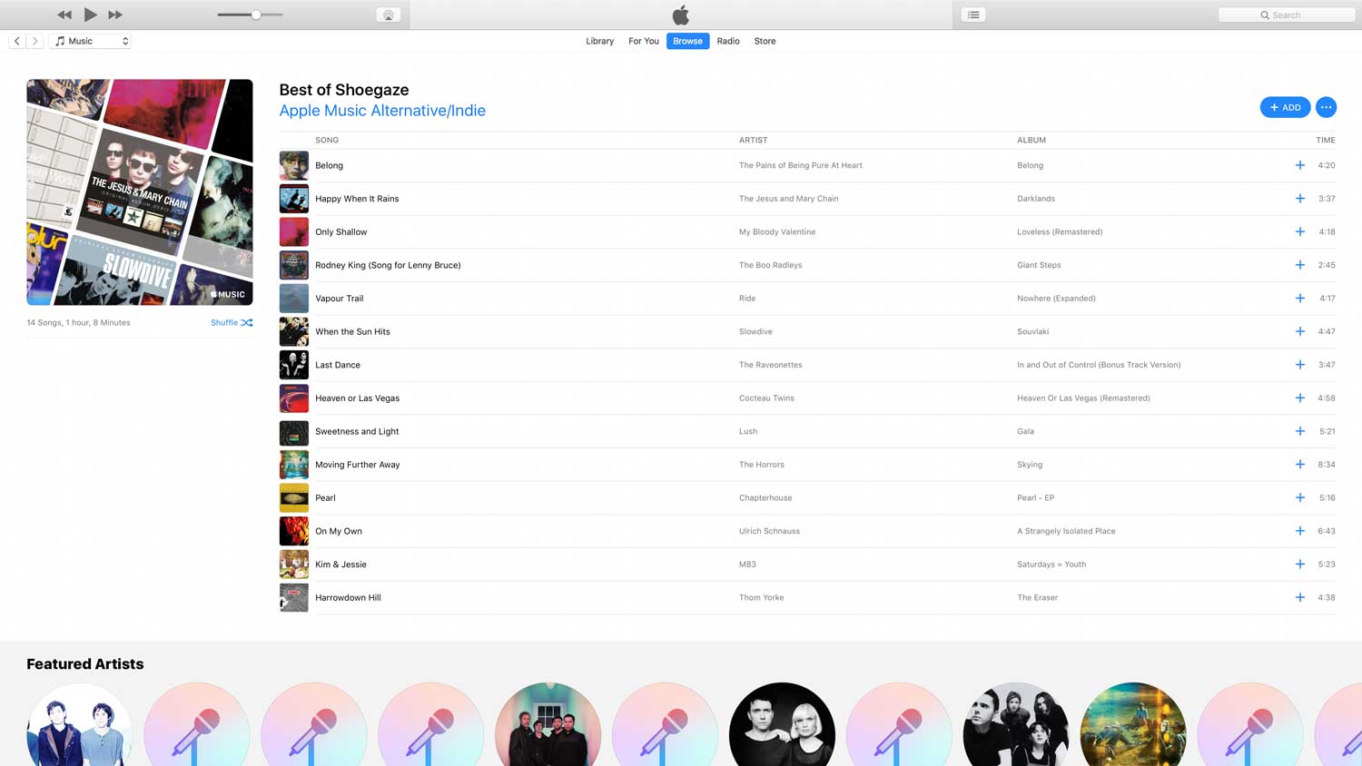Add Rodney King song with plus icon

coord(1299,265)
